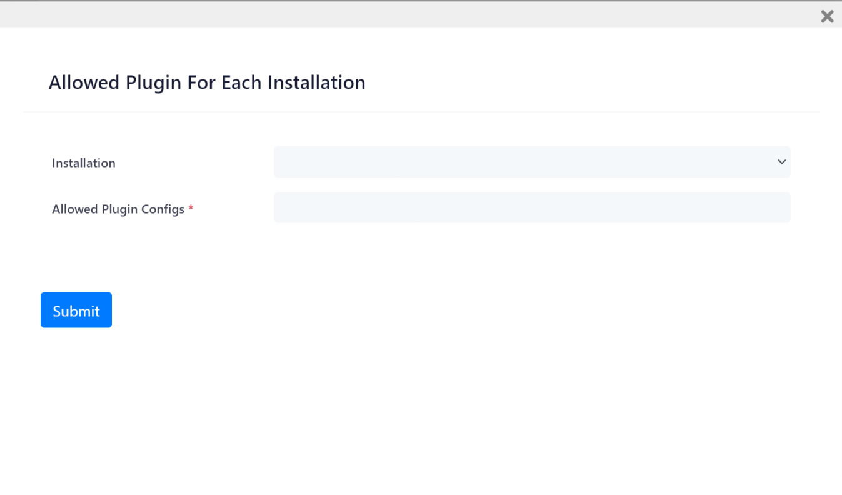Click the red required asterisk marker

click(191, 209)
